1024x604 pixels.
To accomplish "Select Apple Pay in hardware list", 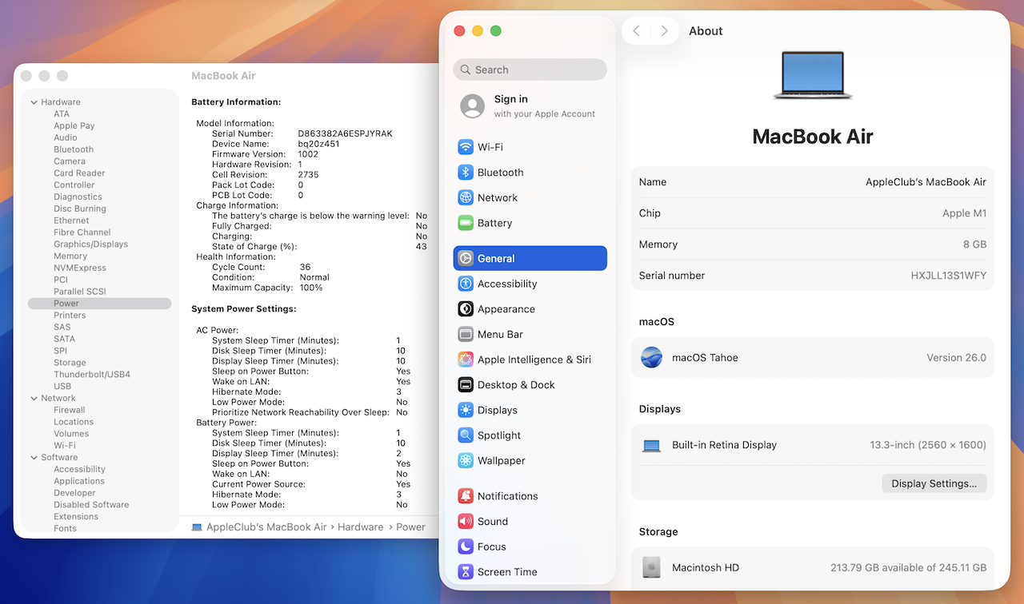I will (74, 125).
